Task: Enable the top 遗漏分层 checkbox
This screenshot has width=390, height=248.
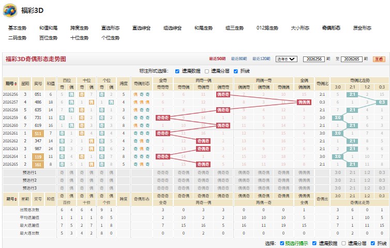Action: 207,71
